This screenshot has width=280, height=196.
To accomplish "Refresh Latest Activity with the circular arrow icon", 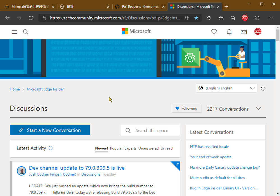I will pyautogui.click(x=50, y=148).
